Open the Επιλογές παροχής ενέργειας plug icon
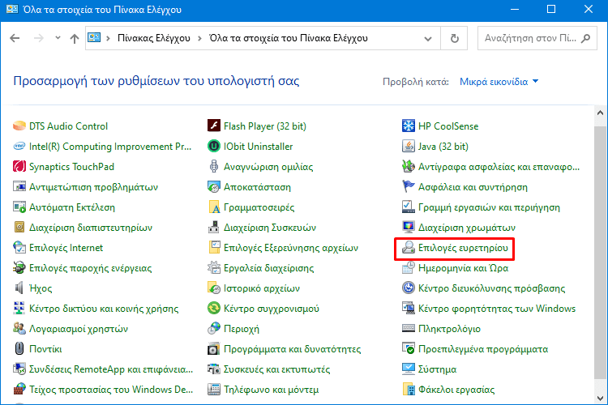 pos(19,267)
